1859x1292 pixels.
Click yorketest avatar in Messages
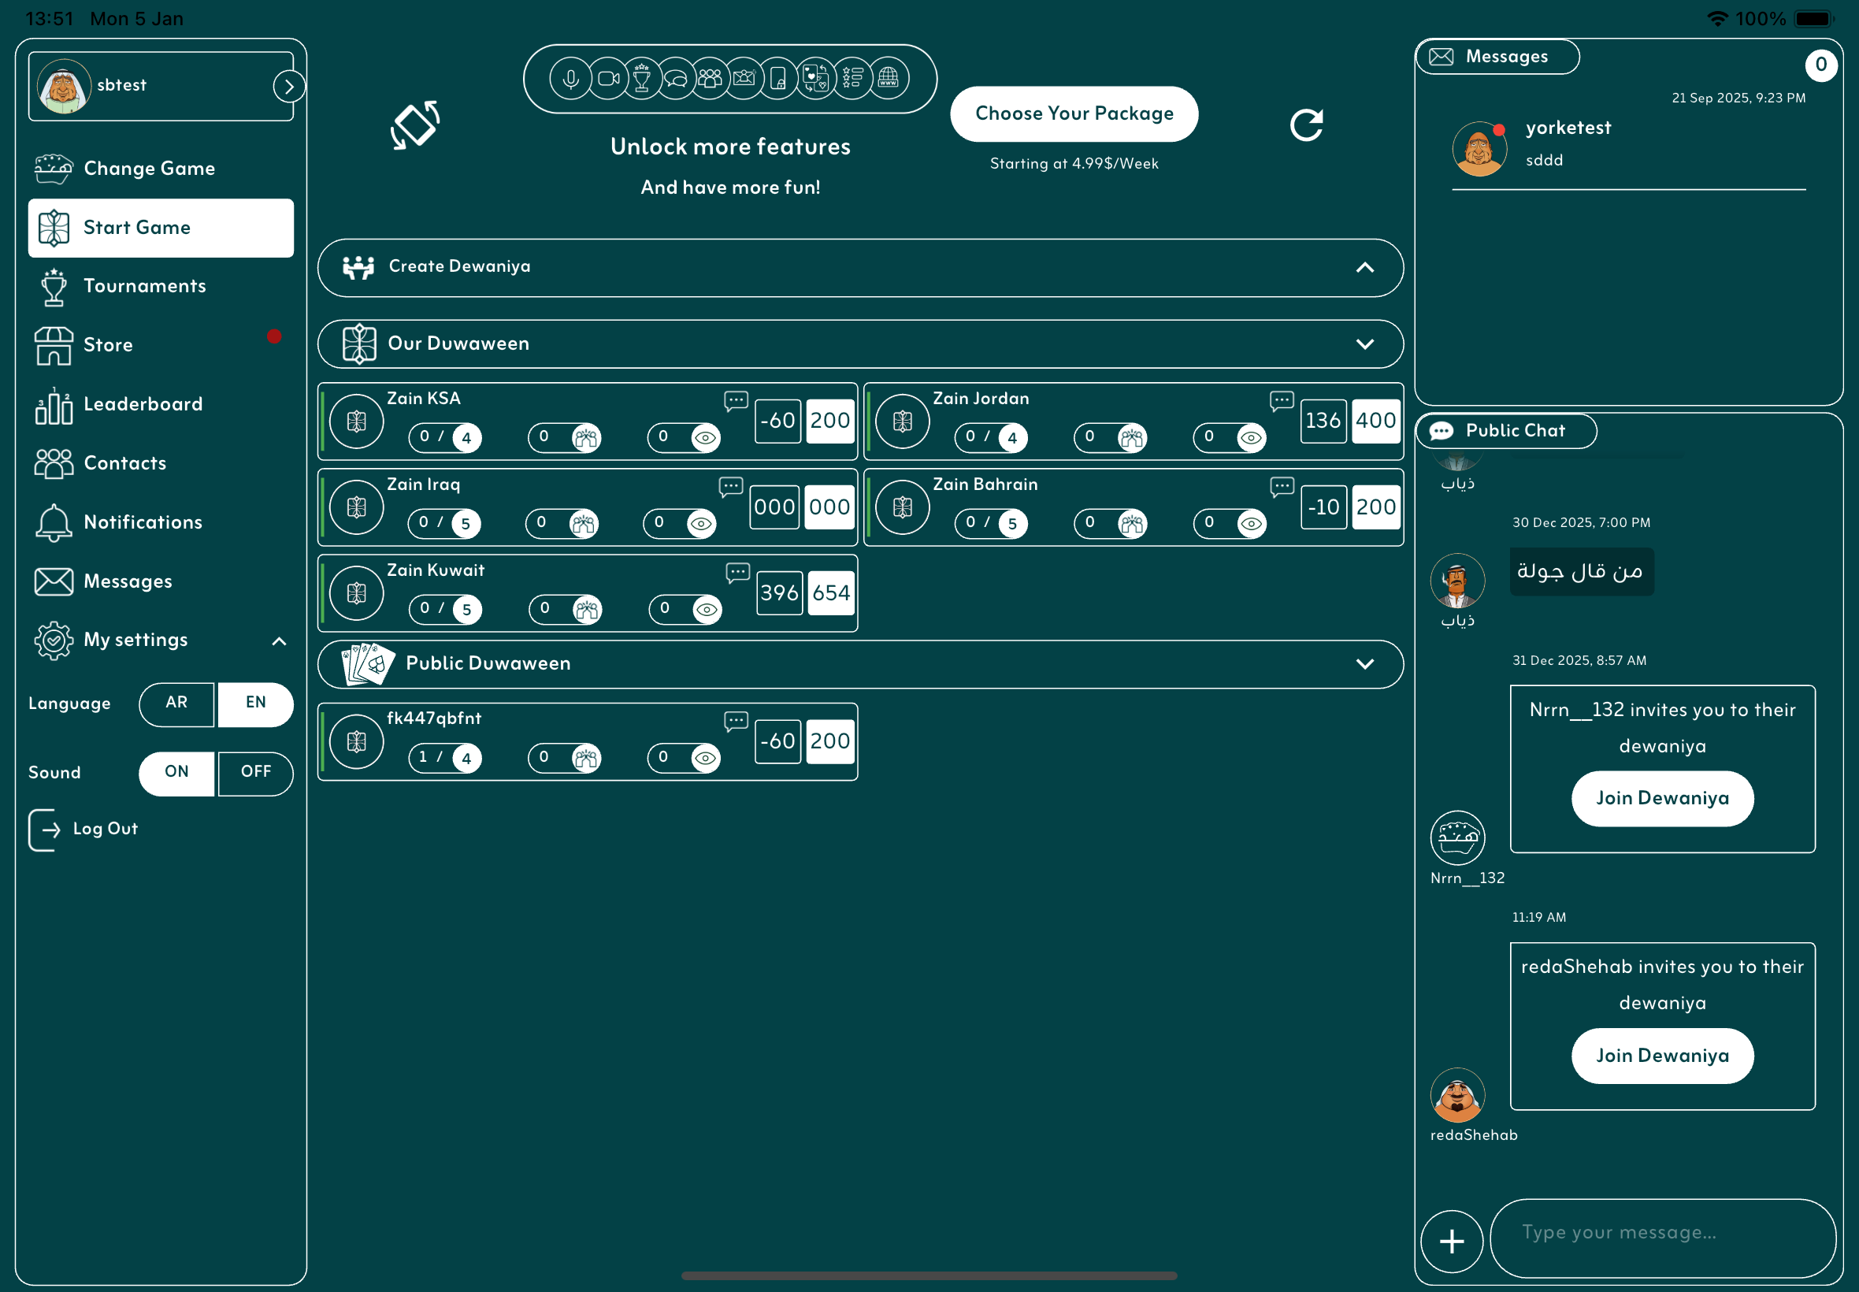pos(1479,149)
